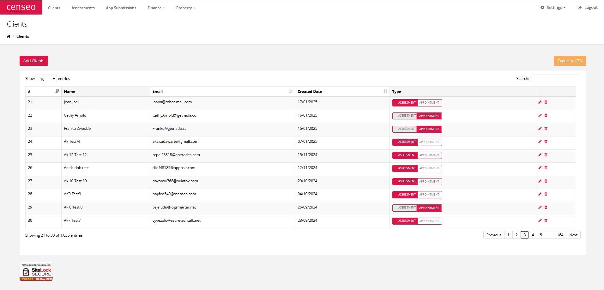This screenshot has height=290, width=604.
Task: Sort by the # column sort icon
Action: (x=57, y=91)
